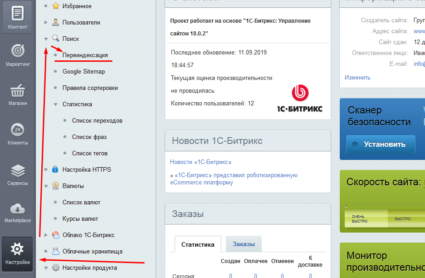Click the Избранное star icon
This screenshot has height=278, width=425.
(56, 6)
